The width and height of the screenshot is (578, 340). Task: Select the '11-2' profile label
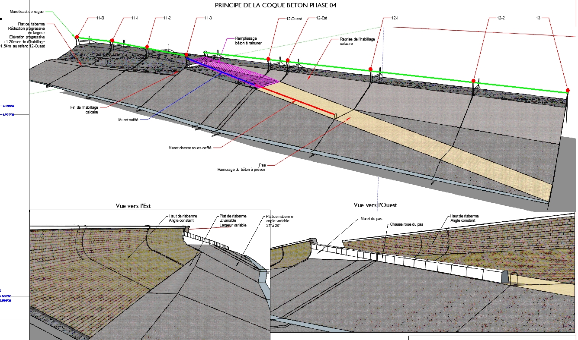tap(167, 18)
